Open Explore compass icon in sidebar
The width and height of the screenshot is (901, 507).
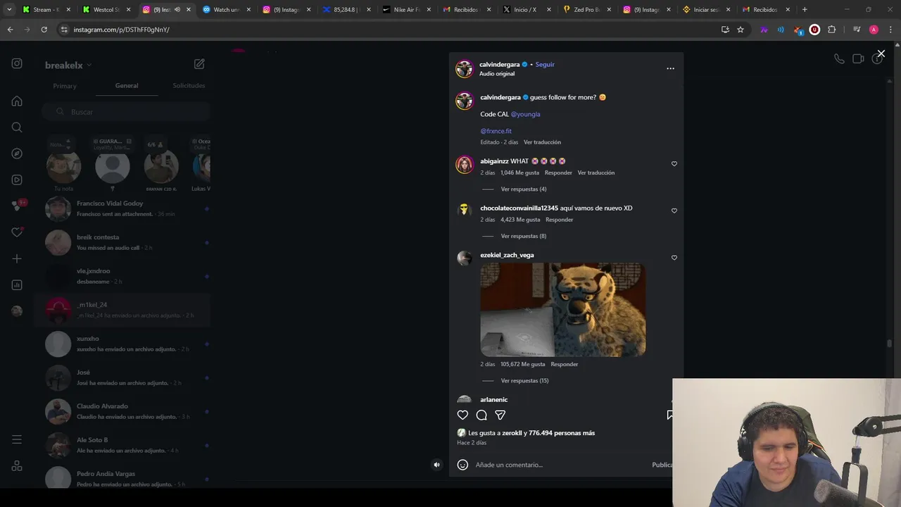click(17, 154)
